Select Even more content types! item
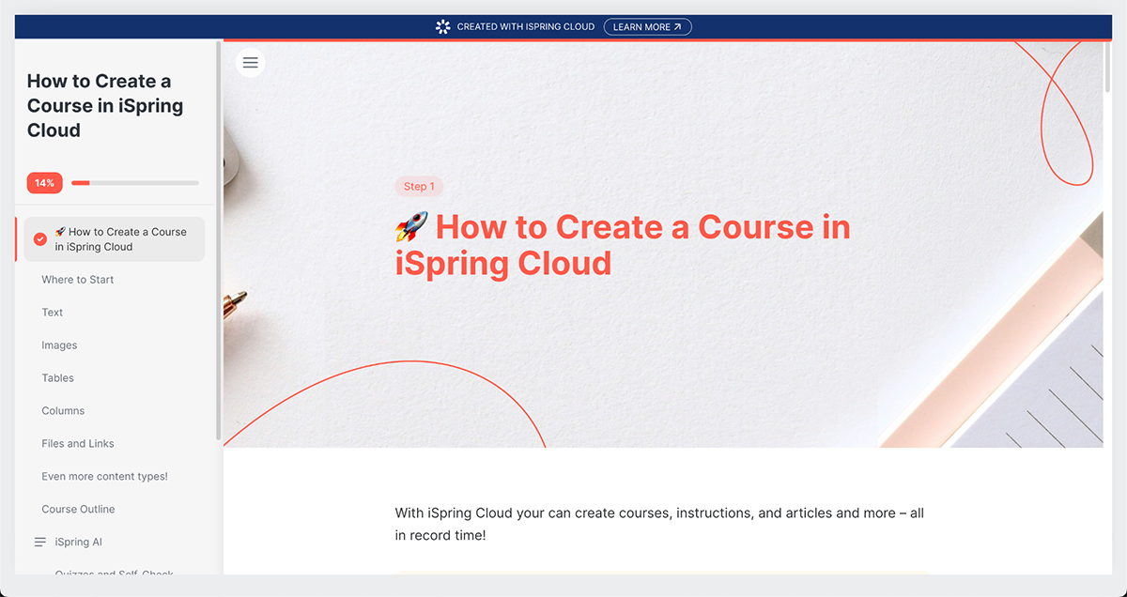The height and width of the screenshot is (597, 1127). pyautogui.click(x=104, y=477)
